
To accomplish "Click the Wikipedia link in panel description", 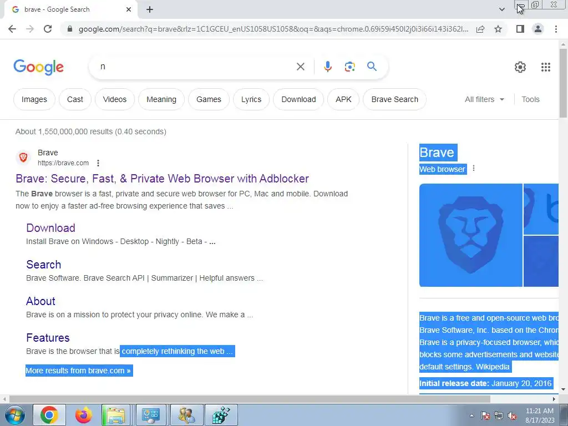I will click(493, 367).
